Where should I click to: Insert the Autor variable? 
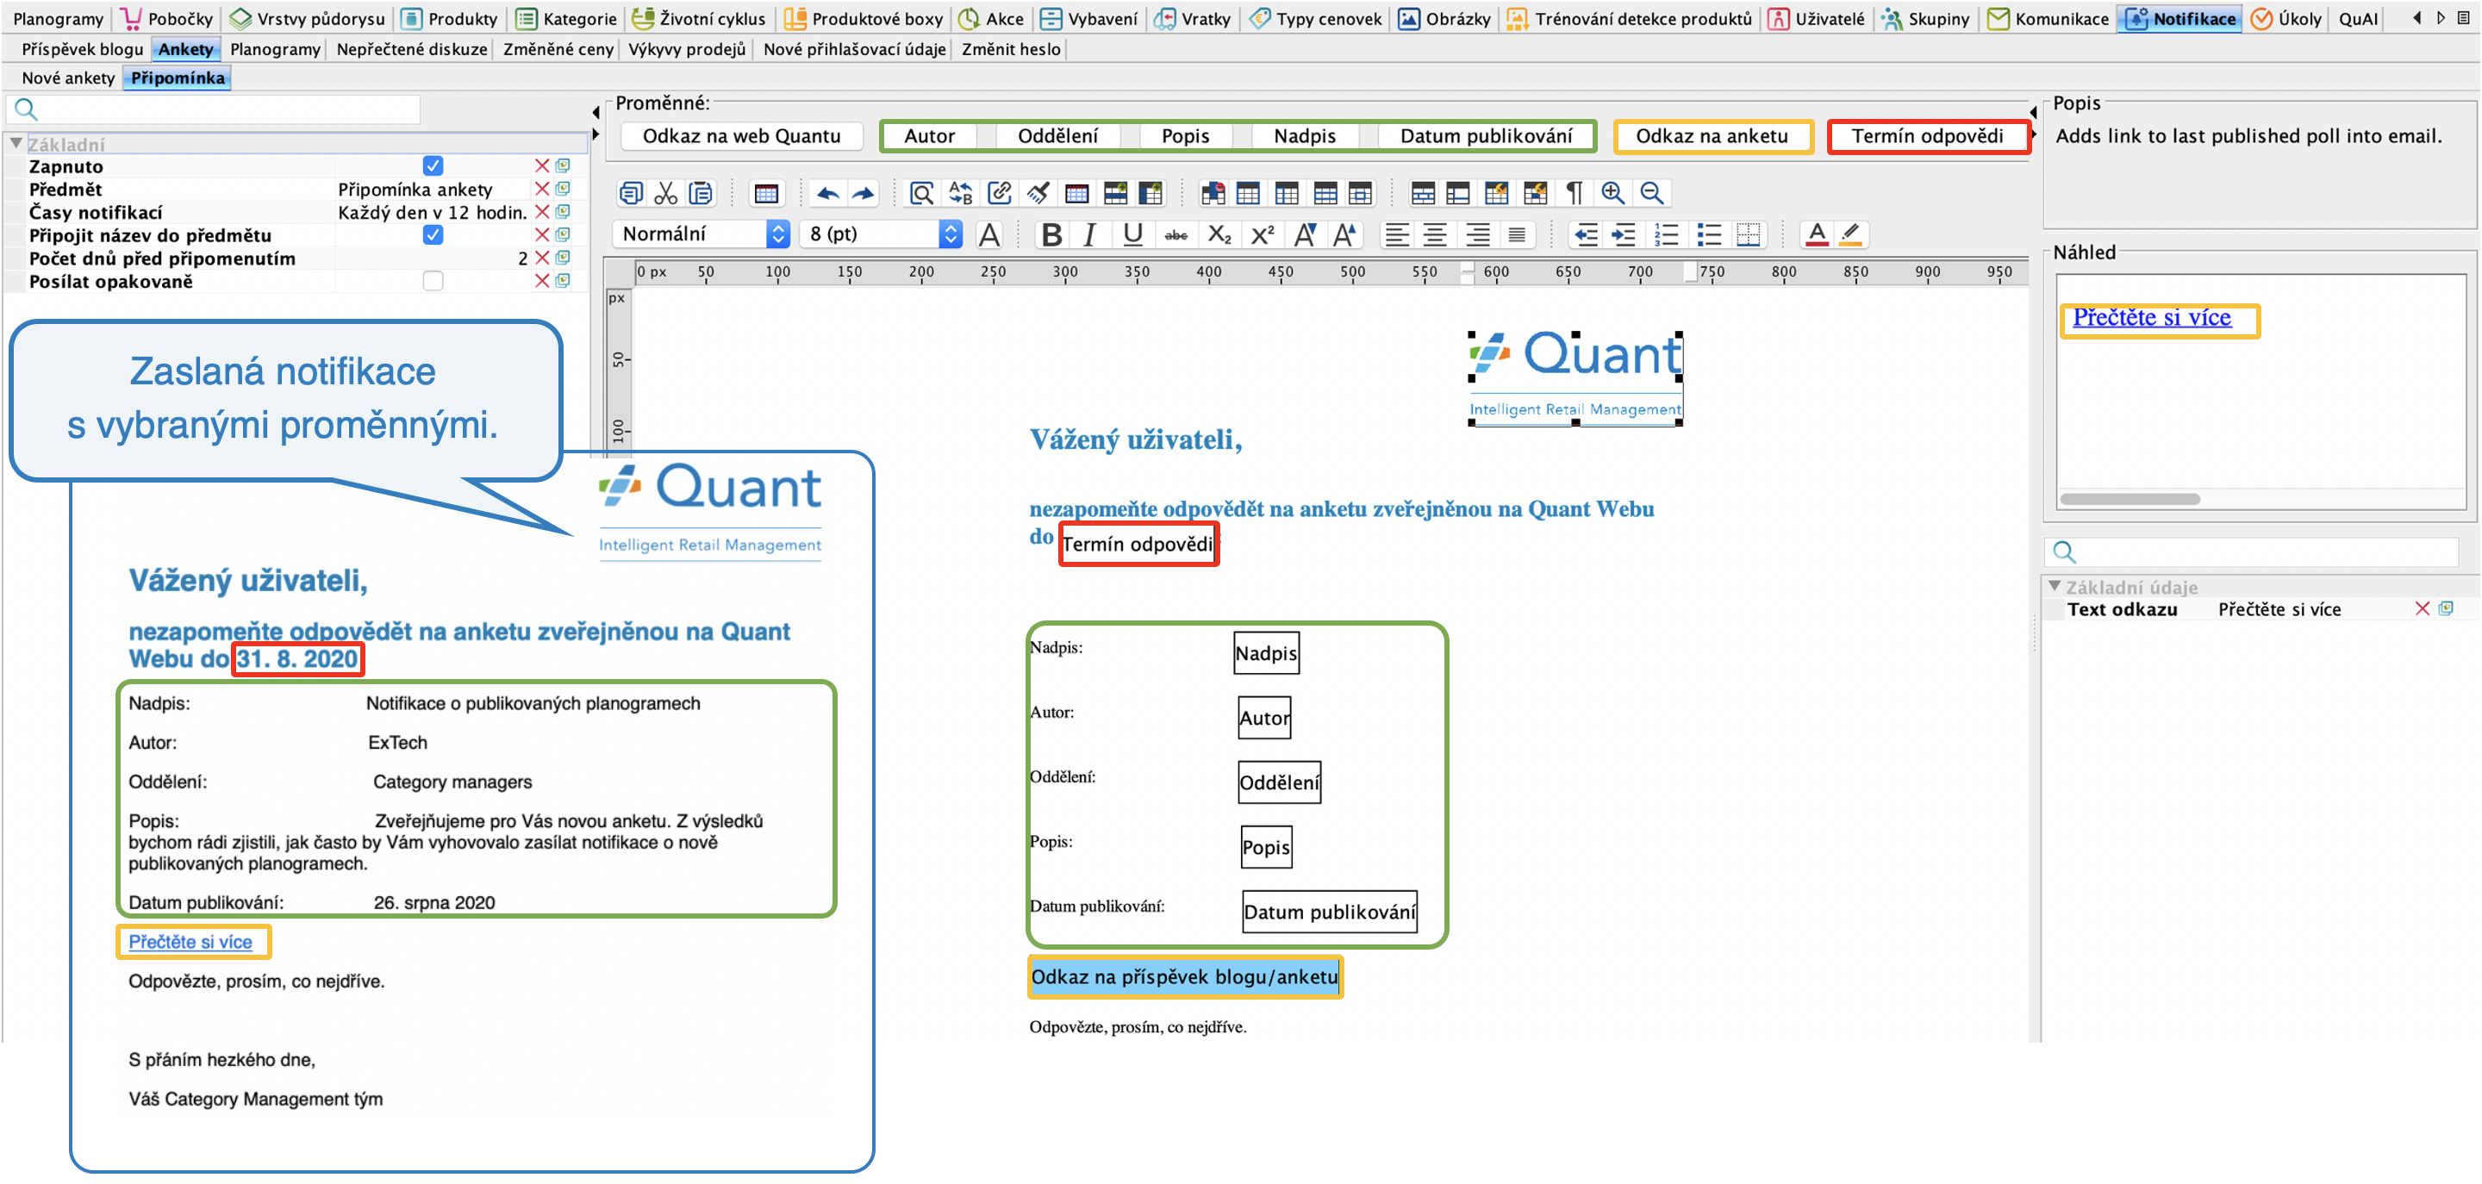(x=929, y=136)
